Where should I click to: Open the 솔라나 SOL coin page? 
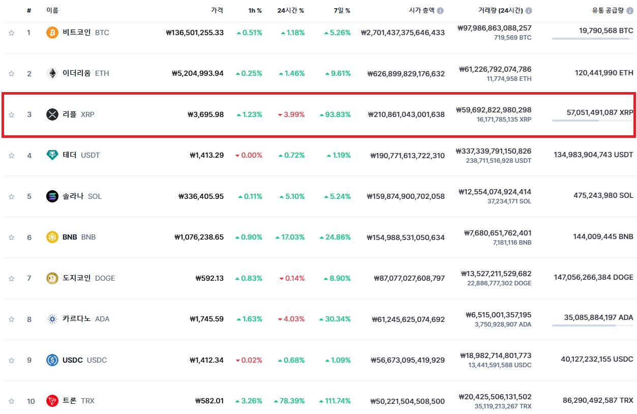pyautogui.click(x=82, y=196)
